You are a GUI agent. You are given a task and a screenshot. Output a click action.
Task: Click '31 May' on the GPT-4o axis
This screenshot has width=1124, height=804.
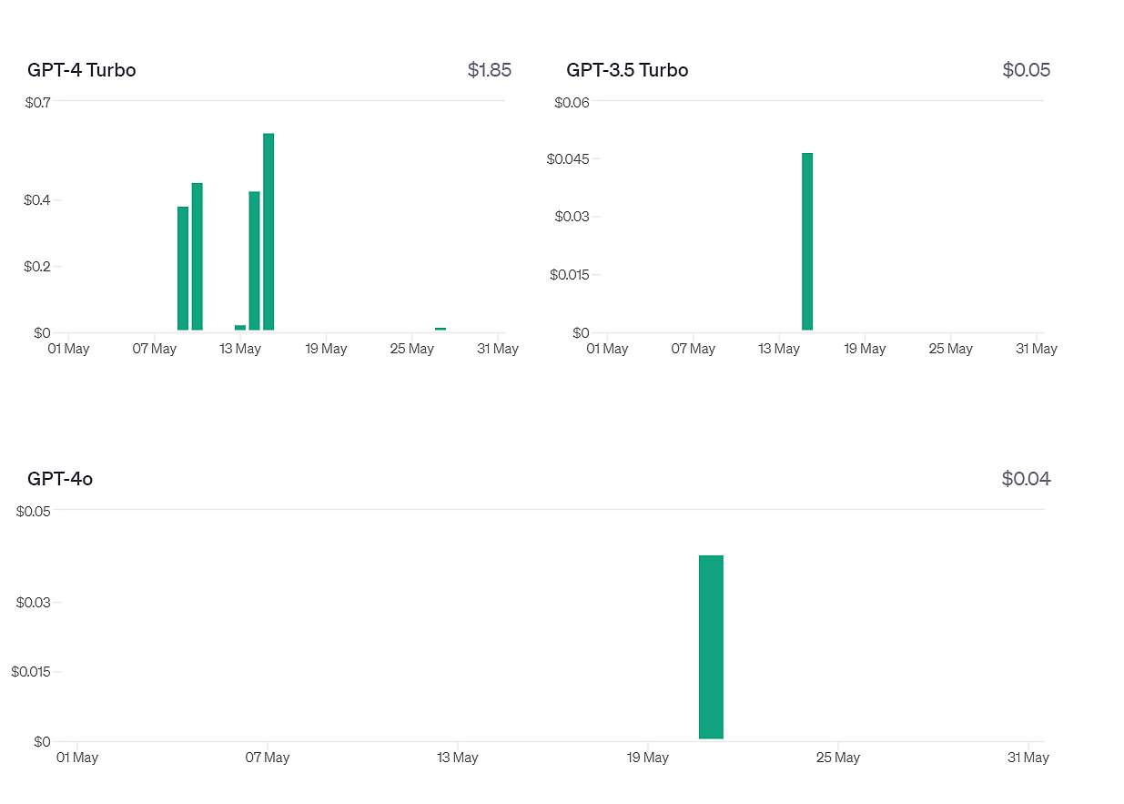pyautogui.click(x=1028, y=758)
